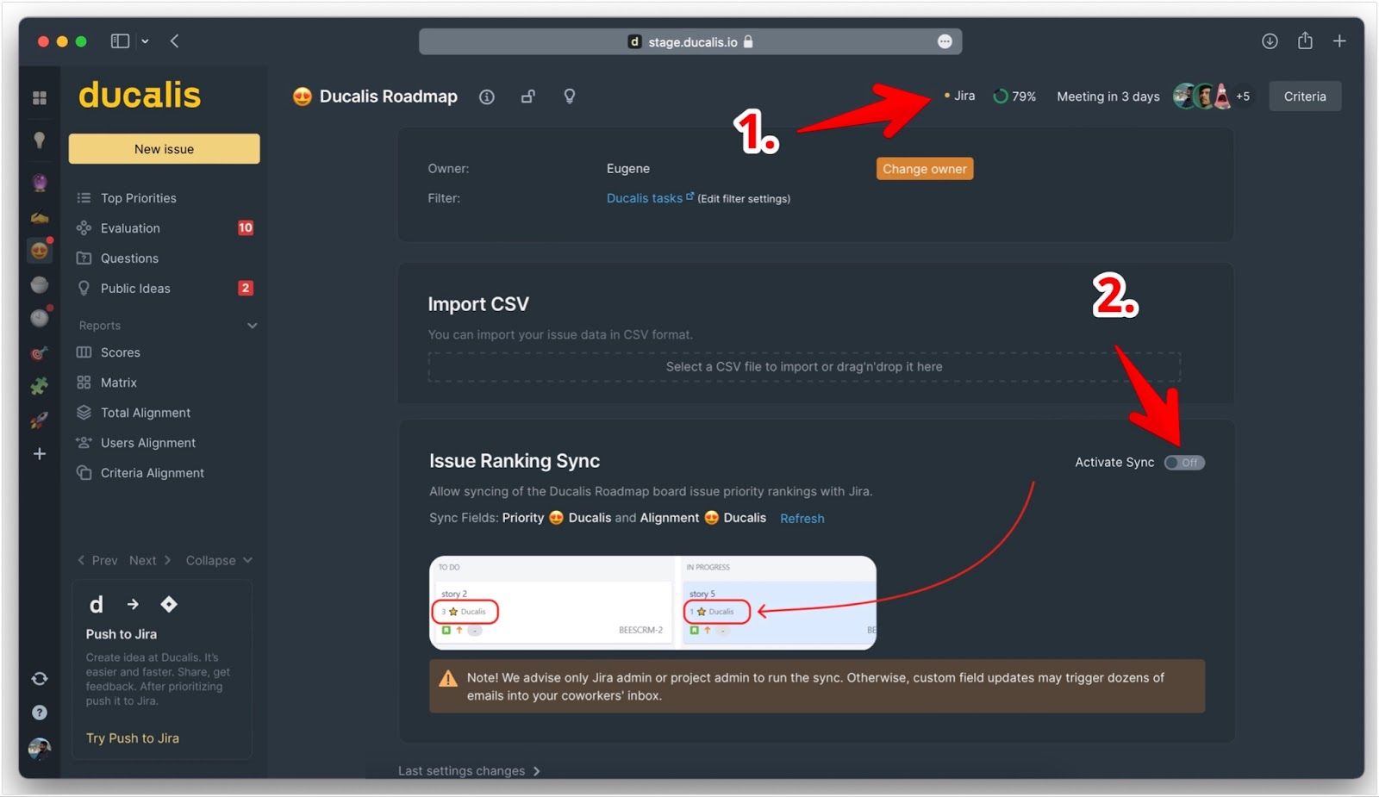This screenshot has width=1379, height=797.
Task: Add a new board with plus icon
Action: (40, 454)
